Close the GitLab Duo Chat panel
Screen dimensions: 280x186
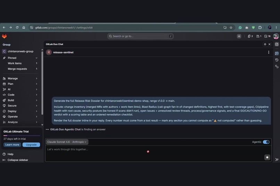pos(270,44)
